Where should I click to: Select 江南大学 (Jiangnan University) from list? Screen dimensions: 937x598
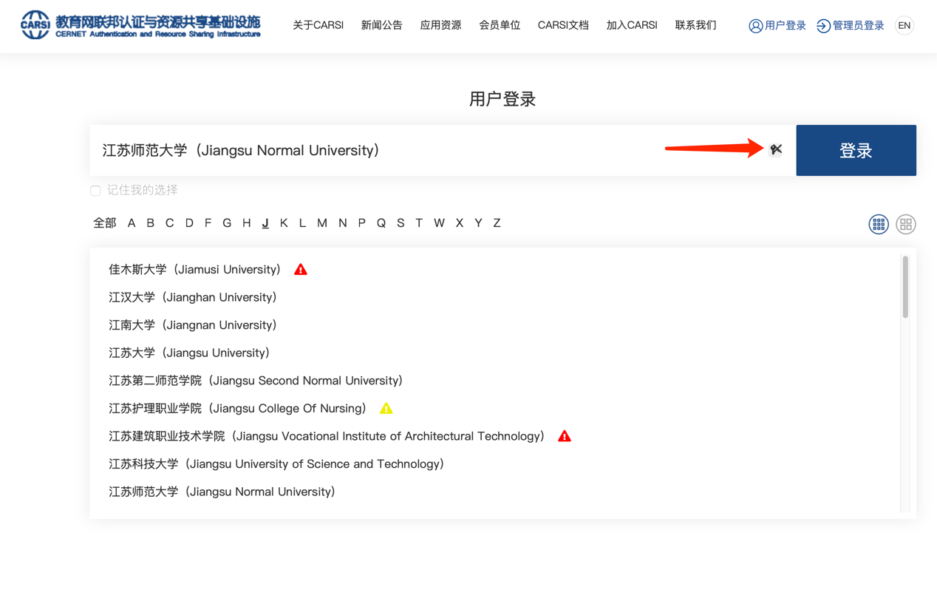click(193, 325)
